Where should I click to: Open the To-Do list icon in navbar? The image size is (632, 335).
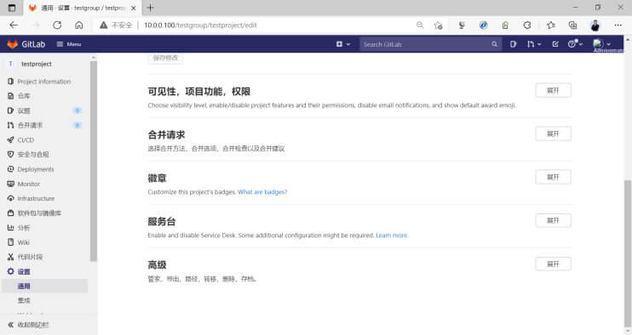pyautogui.click(x=555, y=44)
